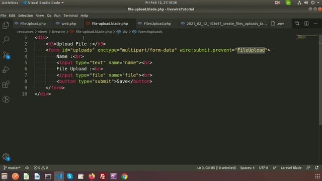Open the Help menu
Screen dimensions: 322x181
tap(84, 16)
